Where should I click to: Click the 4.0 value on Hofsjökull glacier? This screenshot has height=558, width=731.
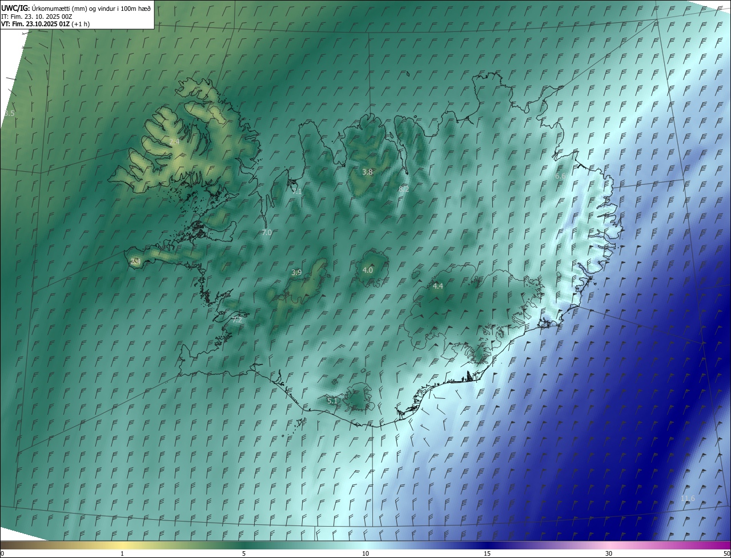pos(368,270)
